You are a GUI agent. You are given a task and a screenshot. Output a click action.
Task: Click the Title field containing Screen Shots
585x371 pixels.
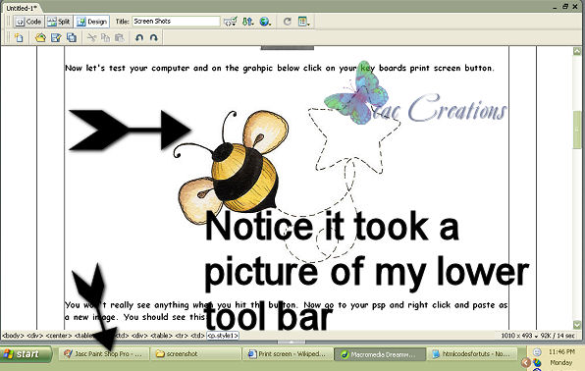point(176,22)
